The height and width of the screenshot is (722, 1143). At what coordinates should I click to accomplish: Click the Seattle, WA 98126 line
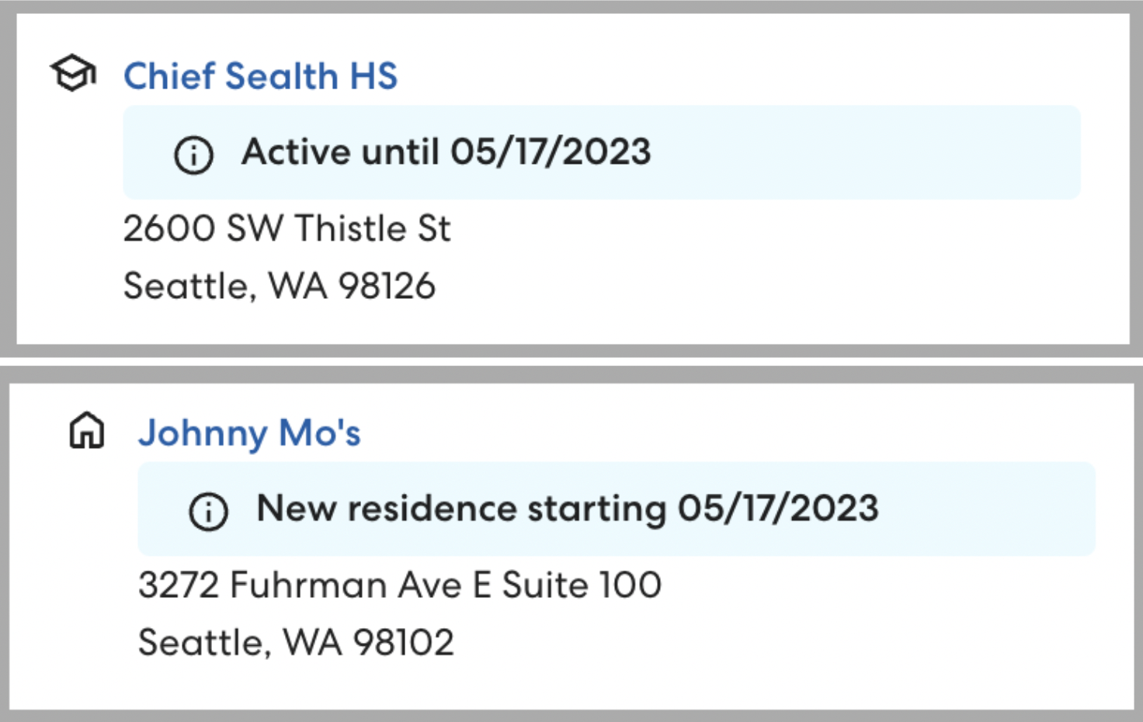[x=279, y=286]
